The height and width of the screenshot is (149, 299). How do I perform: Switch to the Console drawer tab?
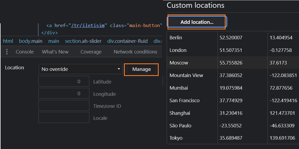(24, 52)
